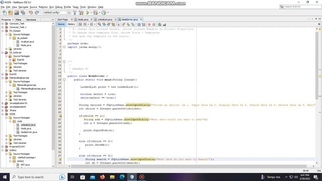
Task: Close the NodeDriver.java tab
Action: 141,20
